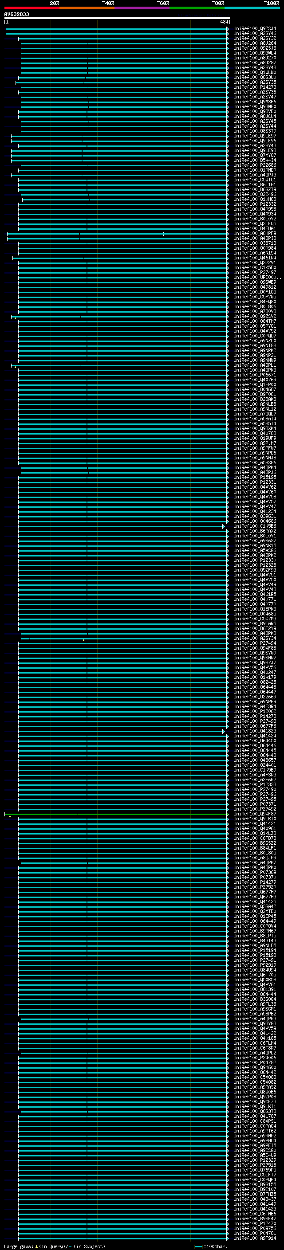This screenshot has width=284, height=1250.
Task: Click hit label UniRef100_Q9ZSV2
Action: coord(255,317)
